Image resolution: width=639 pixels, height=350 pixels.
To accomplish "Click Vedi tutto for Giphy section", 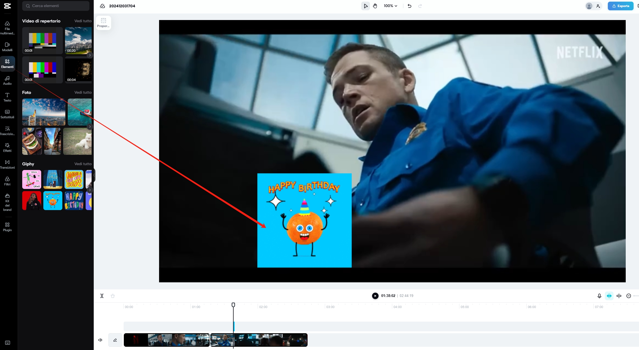I will (x=83, y=164).
